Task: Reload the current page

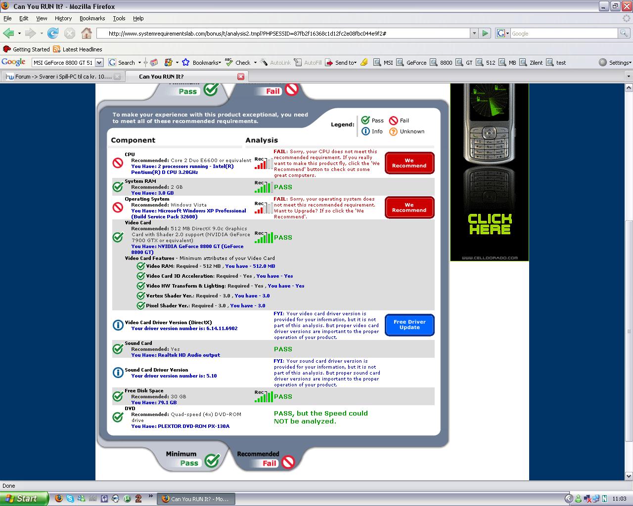Action: coord(52,33)
